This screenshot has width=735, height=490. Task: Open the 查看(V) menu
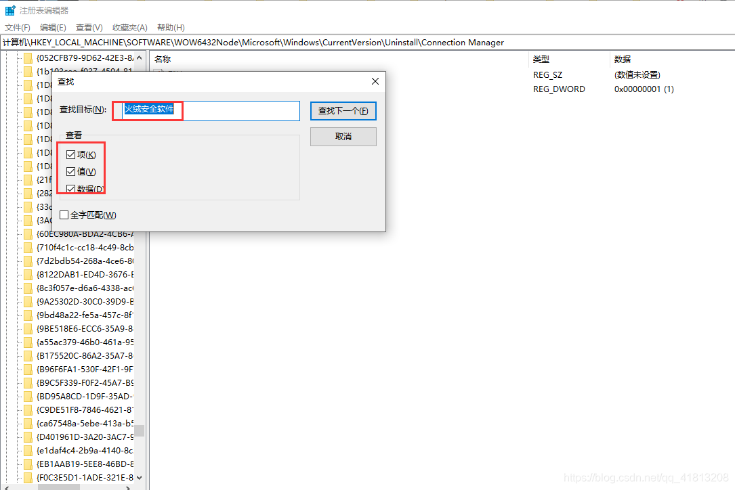coord(89,28)
